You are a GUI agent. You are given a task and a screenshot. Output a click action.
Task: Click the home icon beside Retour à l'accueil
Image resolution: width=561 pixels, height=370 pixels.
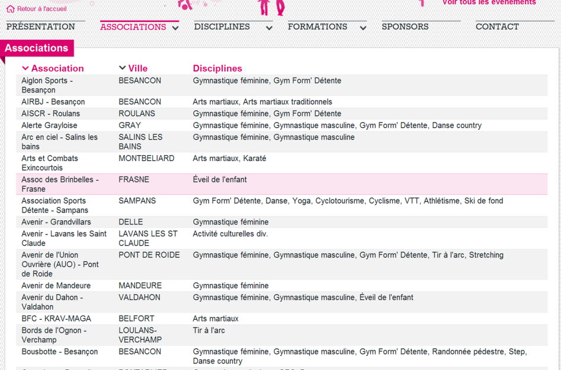click(x=11, y=8)
